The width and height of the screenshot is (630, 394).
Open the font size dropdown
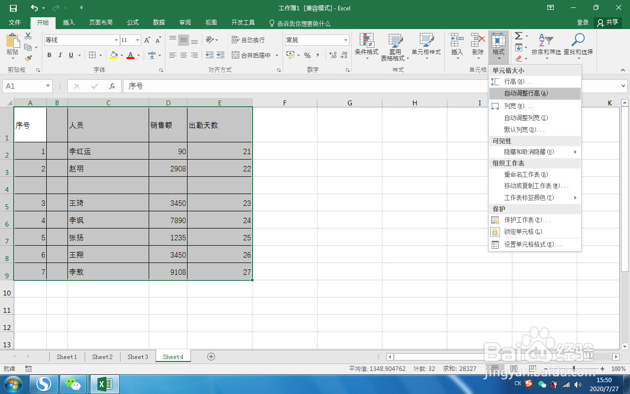(138, 40)
